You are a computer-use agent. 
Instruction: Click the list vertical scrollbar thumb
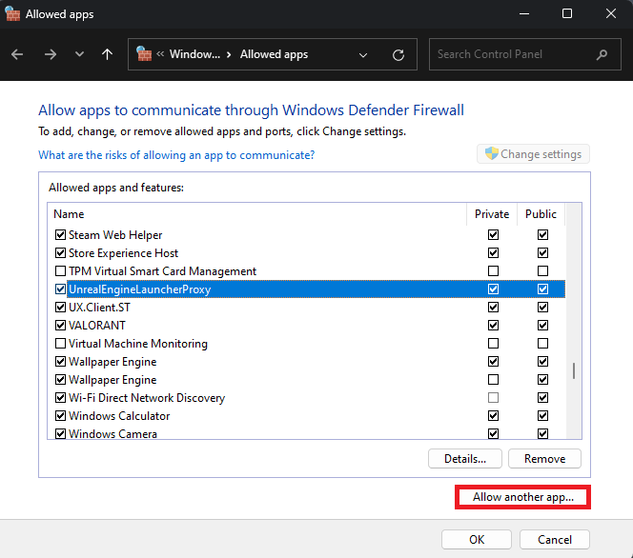[x=573, y=371]
